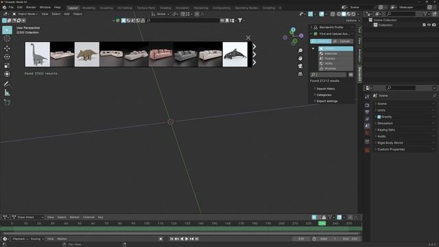Disable Collection in renders camera icon
439x247 pixels.
434,25
